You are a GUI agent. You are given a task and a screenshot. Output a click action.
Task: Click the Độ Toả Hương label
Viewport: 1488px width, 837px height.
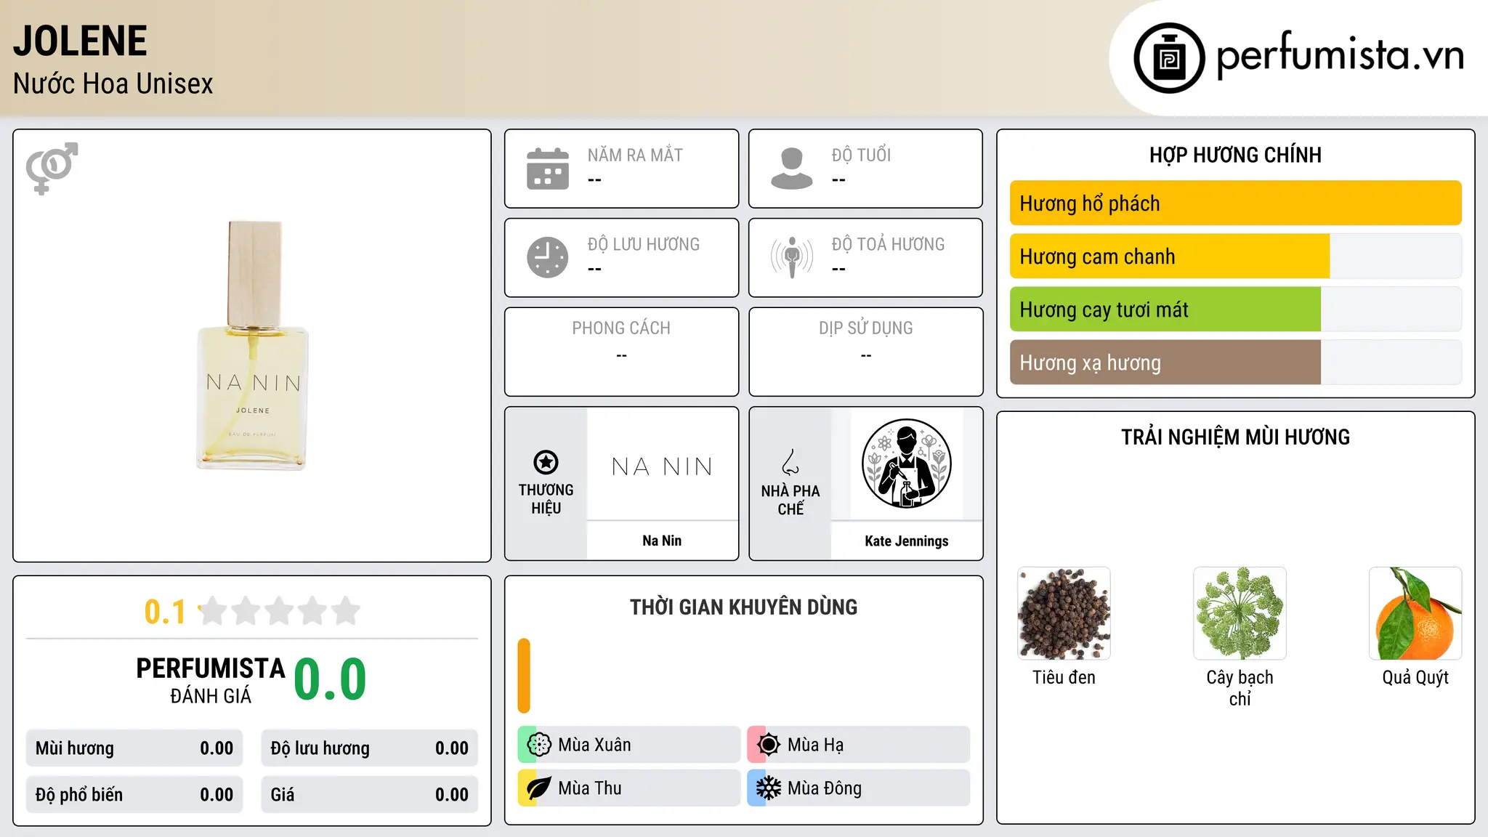pyautogui.click(x=888, y=244)
